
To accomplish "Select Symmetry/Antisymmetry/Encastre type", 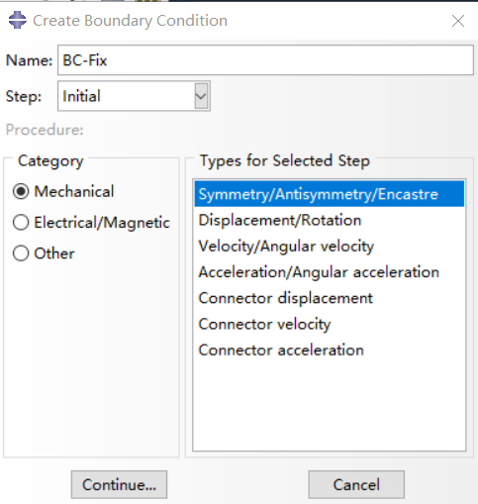I will pos(330,194).
